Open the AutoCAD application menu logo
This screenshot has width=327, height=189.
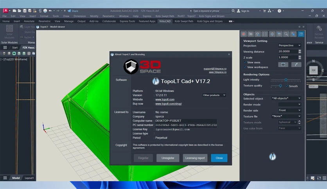pyautogui.click(x=5, y=11)
